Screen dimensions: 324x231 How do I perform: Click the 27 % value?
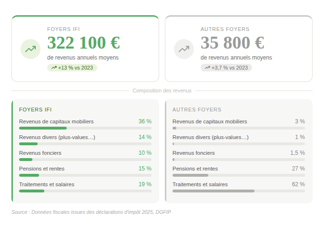pyautogui.click(x=298, y=169)
